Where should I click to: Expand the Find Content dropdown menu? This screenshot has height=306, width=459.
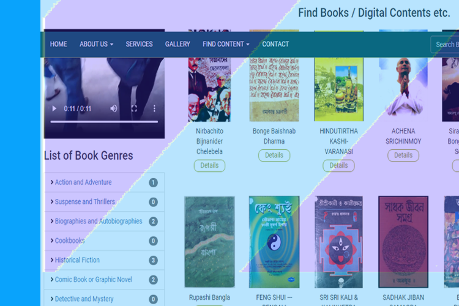pos(226,44)
